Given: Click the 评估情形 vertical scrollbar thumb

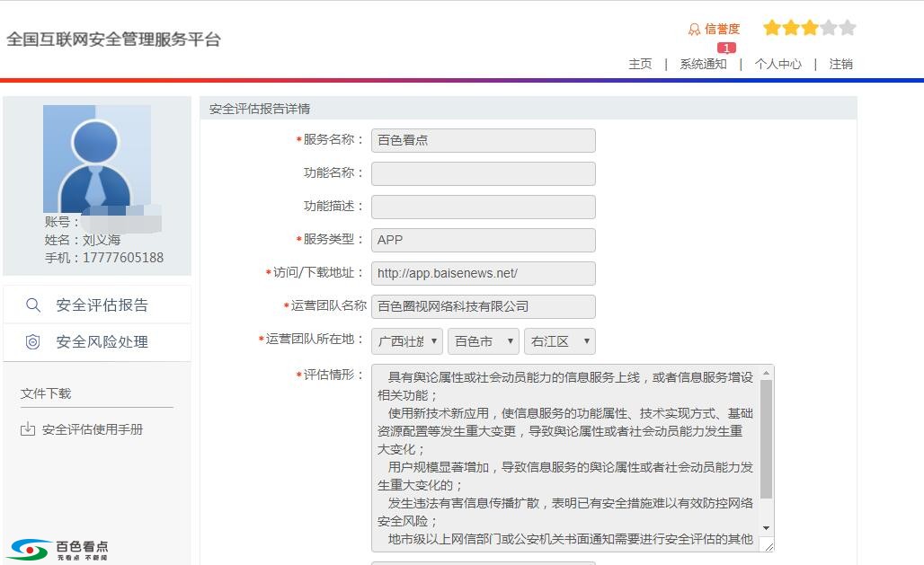Looking at the screenshot, I should point(766,439).
